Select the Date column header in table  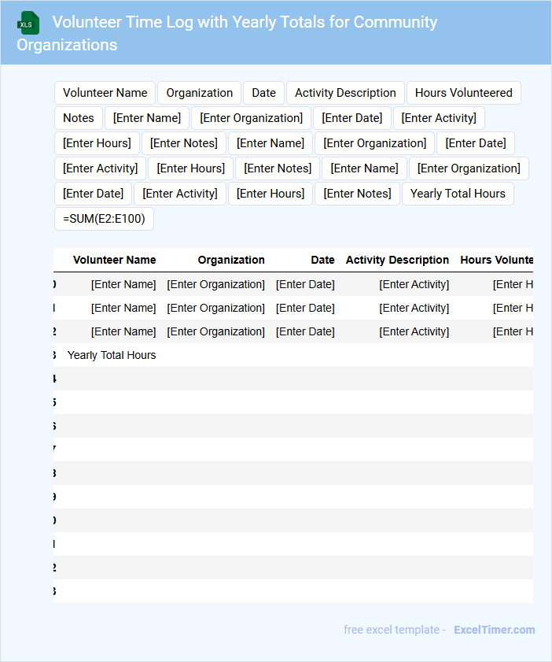(x=322, y=260)
